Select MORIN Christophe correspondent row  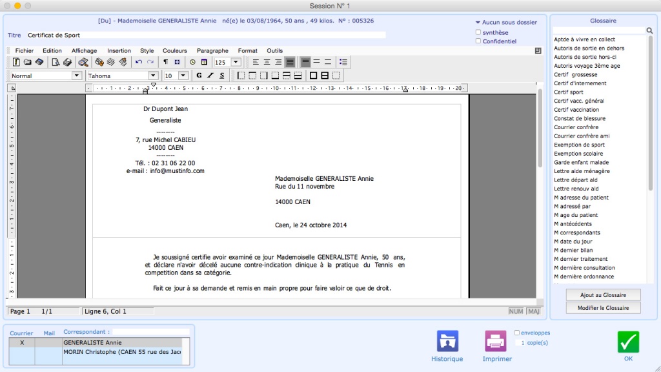click(122, 352)
